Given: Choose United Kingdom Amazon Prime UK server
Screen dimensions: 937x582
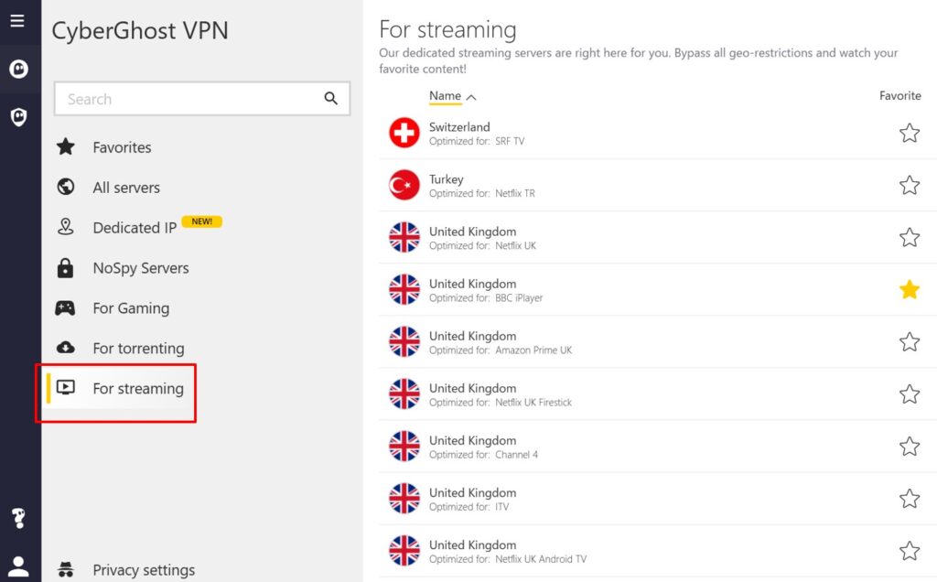Looking at the screenshot, I should [500, 342].
